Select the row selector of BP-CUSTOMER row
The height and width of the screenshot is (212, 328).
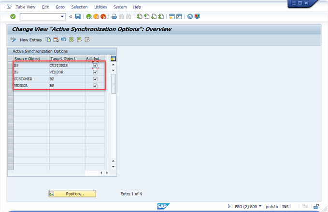tap(11, 66)
